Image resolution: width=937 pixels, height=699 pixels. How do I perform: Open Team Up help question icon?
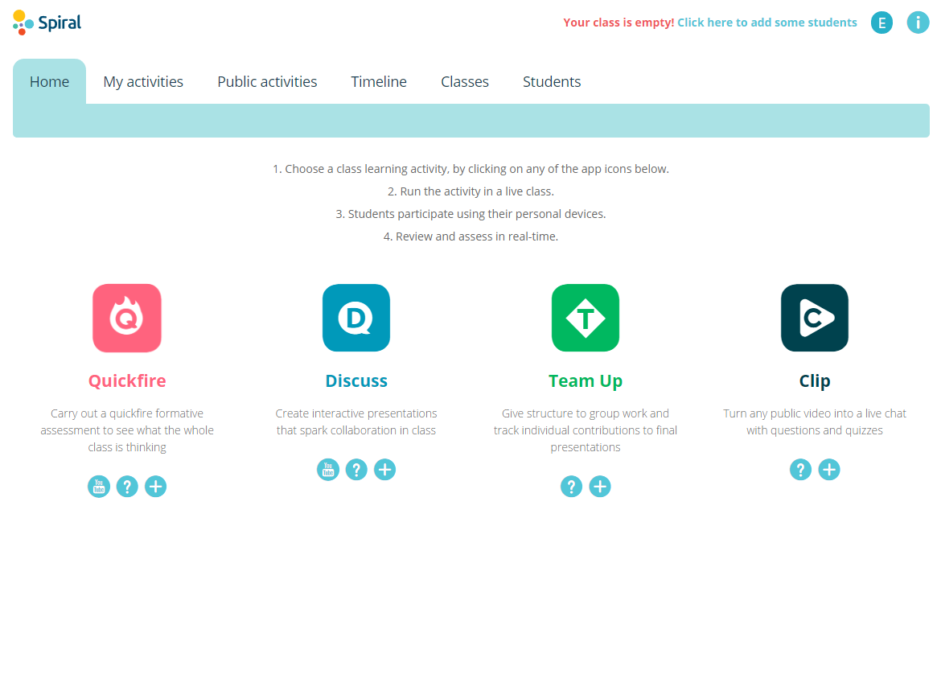click(571, 487)
